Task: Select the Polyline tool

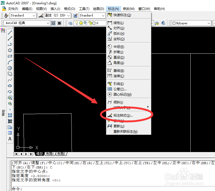Action: pos(10,44)
